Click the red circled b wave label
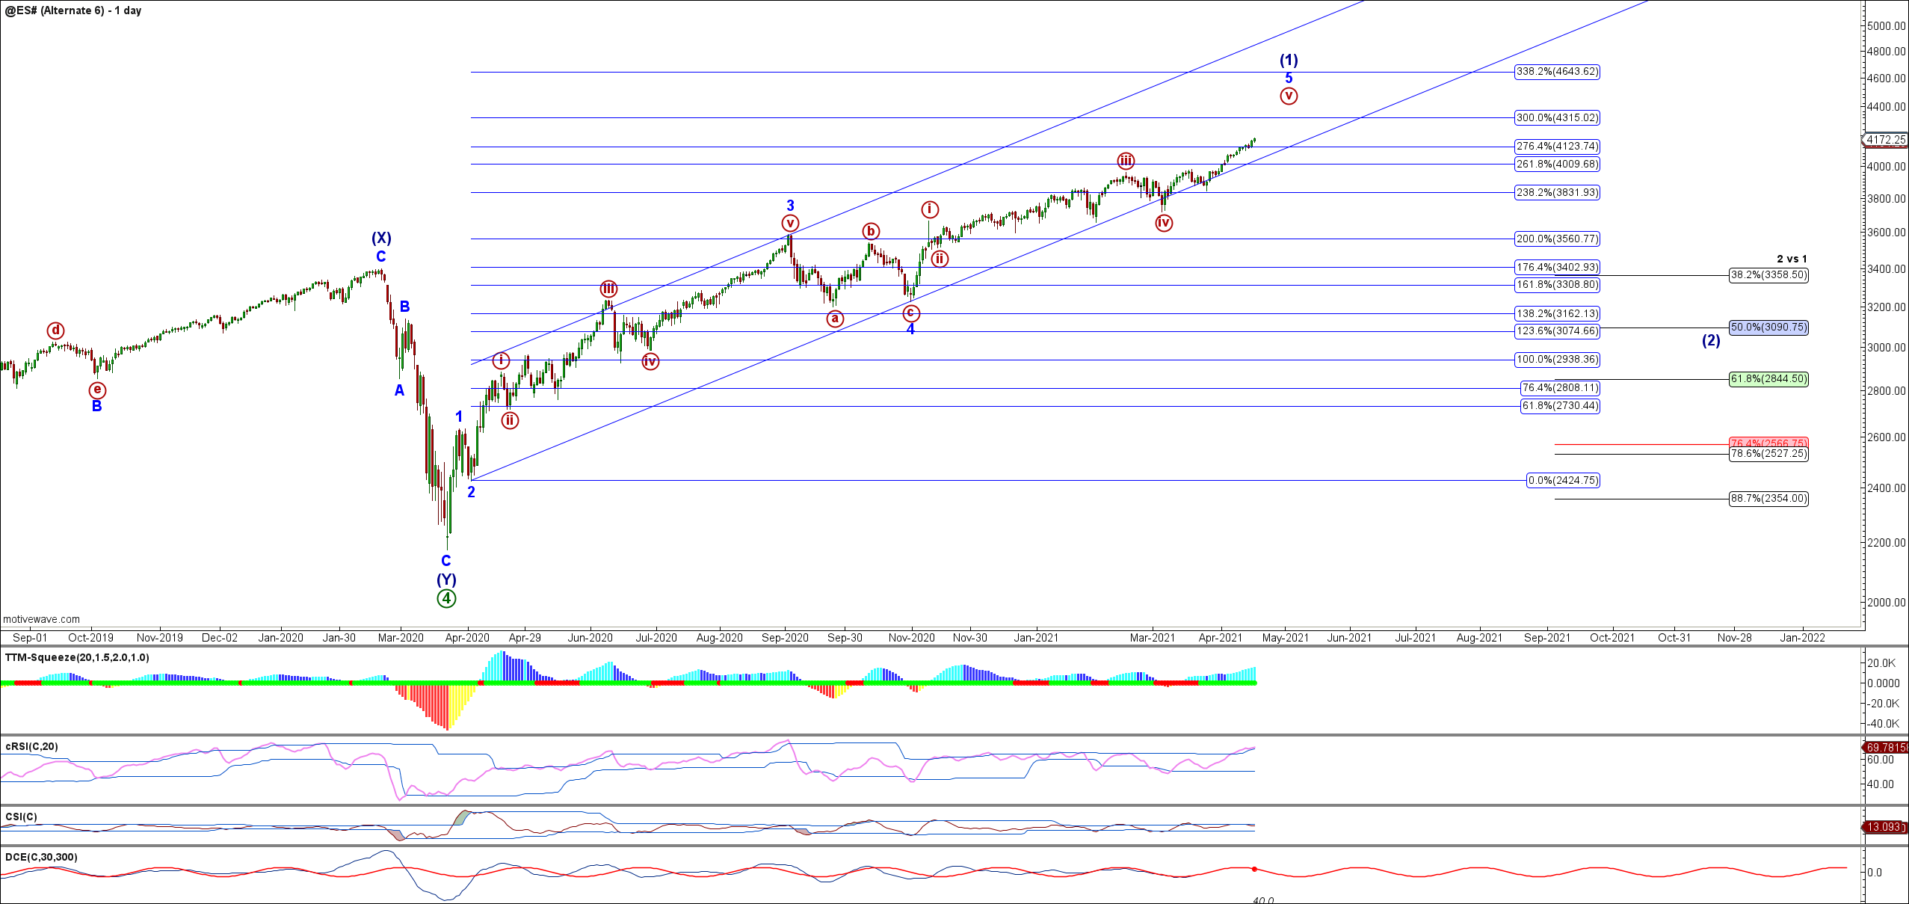The width and height of the screenshot is (1909, 904). tap(870, 231)
